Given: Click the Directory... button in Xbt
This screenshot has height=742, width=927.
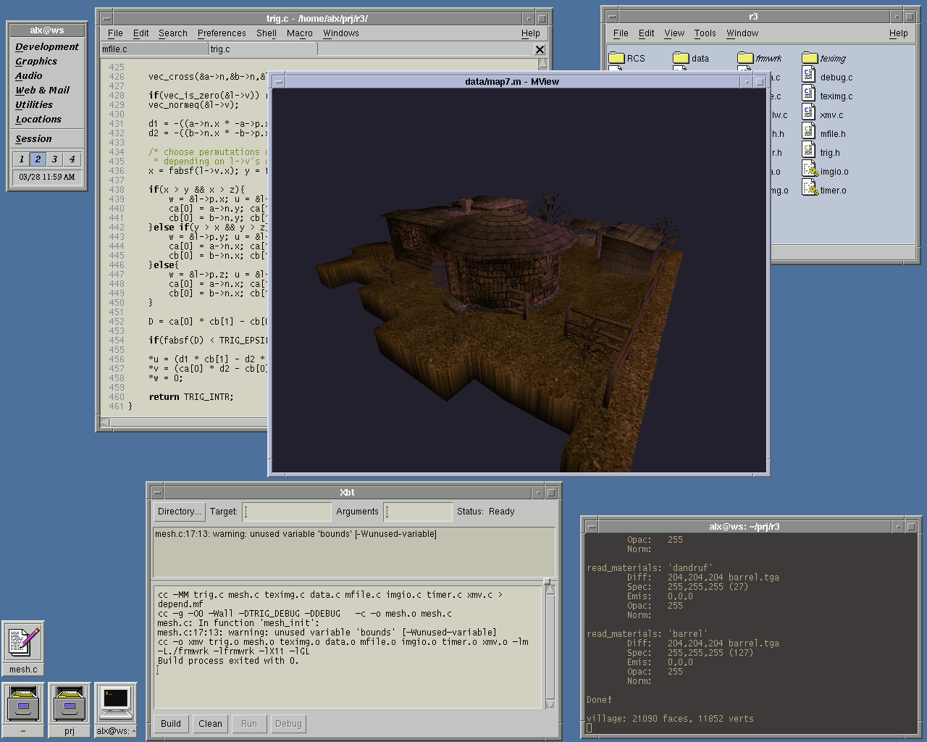Looking at the screenshot, I should click(x=180, y=512).
